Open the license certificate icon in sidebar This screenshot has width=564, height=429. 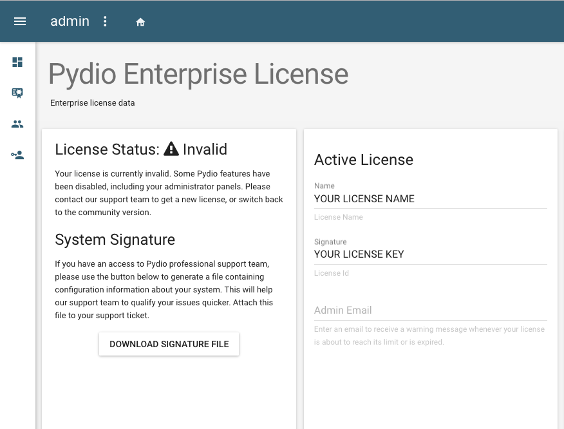(17, 93)
